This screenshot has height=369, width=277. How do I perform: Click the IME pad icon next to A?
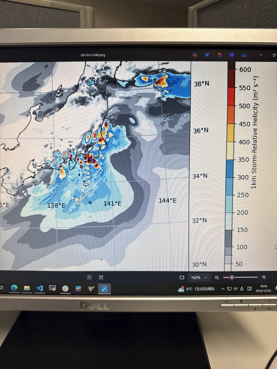tap(249, 289)
